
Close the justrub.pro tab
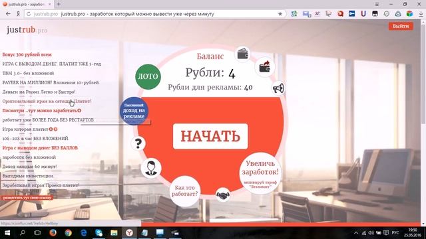point(50,5)
